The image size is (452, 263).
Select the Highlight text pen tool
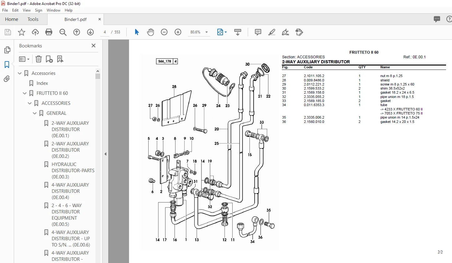point(272,32)
